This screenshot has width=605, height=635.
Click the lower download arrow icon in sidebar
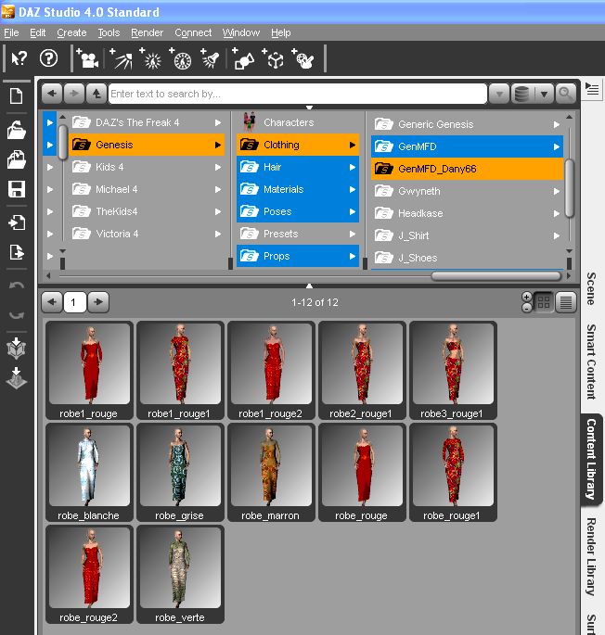16,378
